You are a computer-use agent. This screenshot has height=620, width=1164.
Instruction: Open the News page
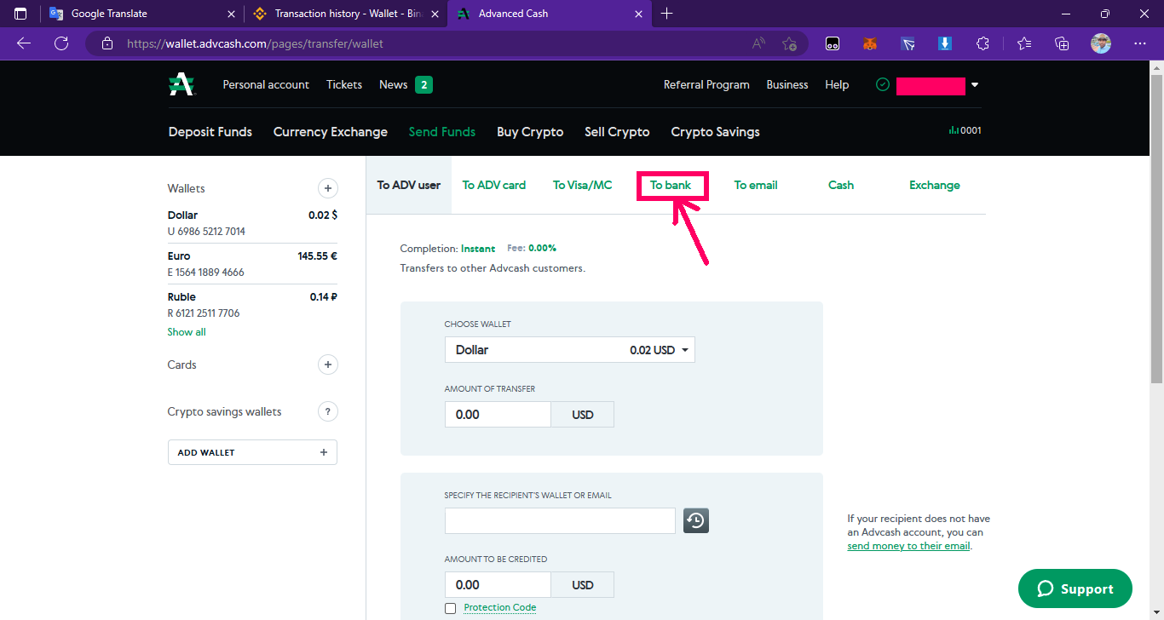394,84
